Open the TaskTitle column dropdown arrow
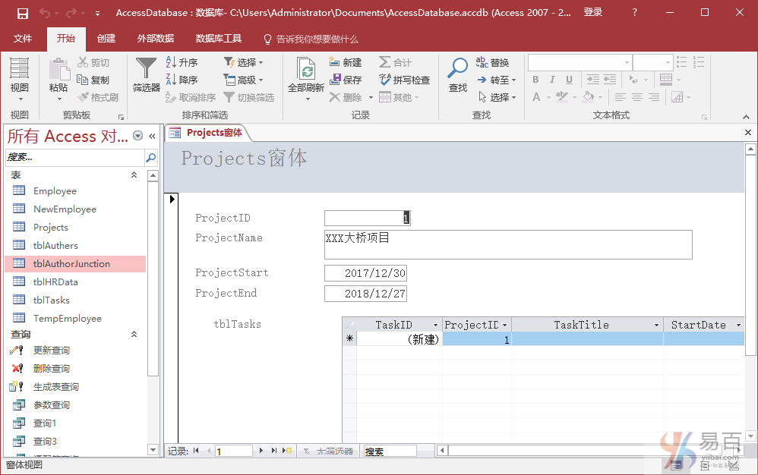The image size is (758, 475). click(657, 325)
